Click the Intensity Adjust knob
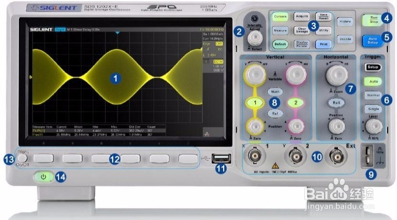 (x=255, y=38)
